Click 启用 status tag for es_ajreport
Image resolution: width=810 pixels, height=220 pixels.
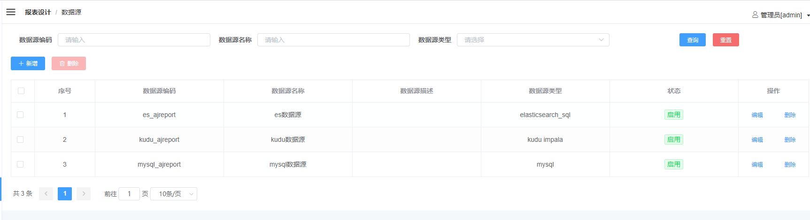pyautogui.click(x=674, y=115)
